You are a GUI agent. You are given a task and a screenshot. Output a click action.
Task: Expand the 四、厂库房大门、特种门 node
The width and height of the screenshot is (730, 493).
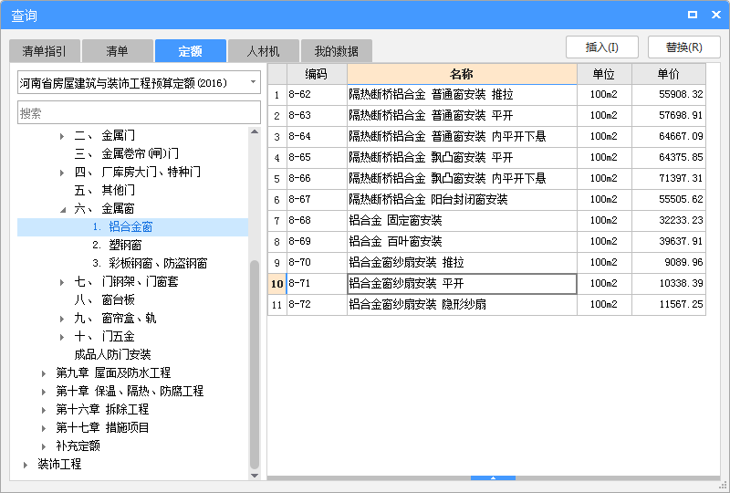[62, 173]
